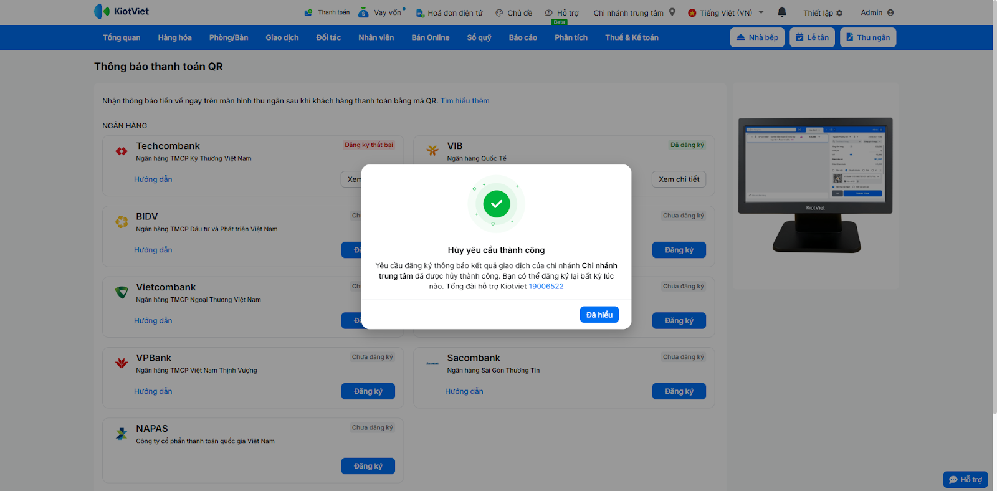
Task: Open Thanh toán payment shortcut
Action: [327, 12]
